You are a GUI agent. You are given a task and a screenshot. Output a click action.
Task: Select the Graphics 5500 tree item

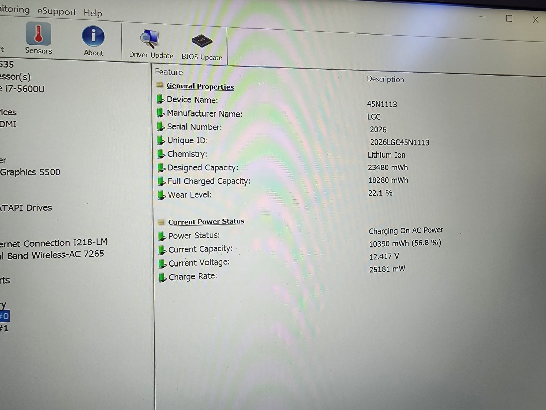pos(30,172)
